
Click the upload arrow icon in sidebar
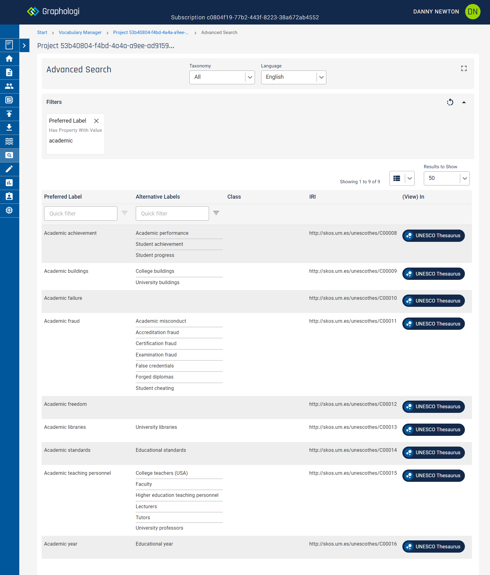coord(9,114)
